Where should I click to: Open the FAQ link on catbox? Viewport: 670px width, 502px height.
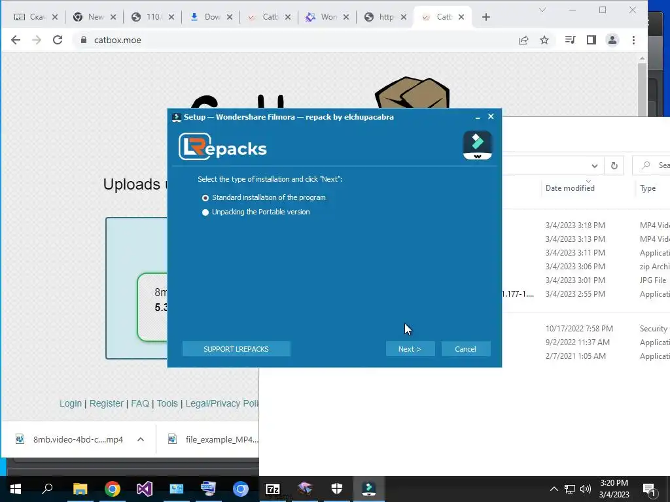[x=140, y=403]
